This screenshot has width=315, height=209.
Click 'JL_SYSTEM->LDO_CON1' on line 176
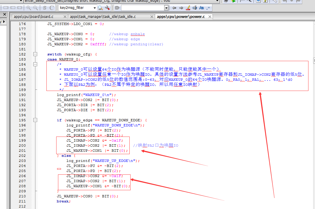click(x=70, y=24)
